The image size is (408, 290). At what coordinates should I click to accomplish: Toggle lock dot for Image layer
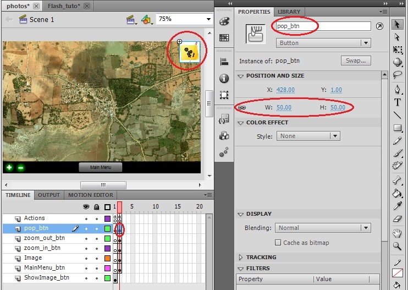[97, 259]
